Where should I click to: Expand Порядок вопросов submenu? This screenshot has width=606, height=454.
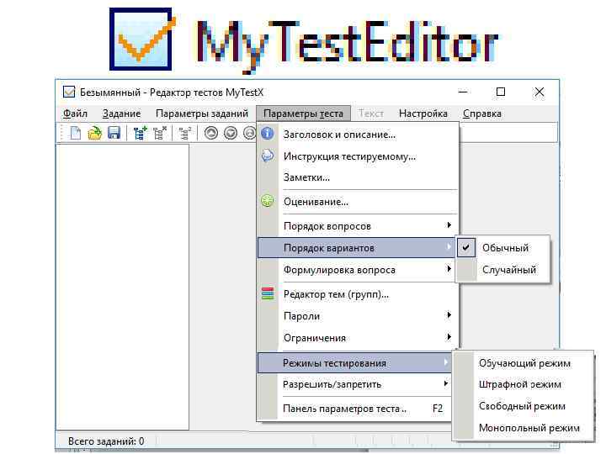pos(358,226)
